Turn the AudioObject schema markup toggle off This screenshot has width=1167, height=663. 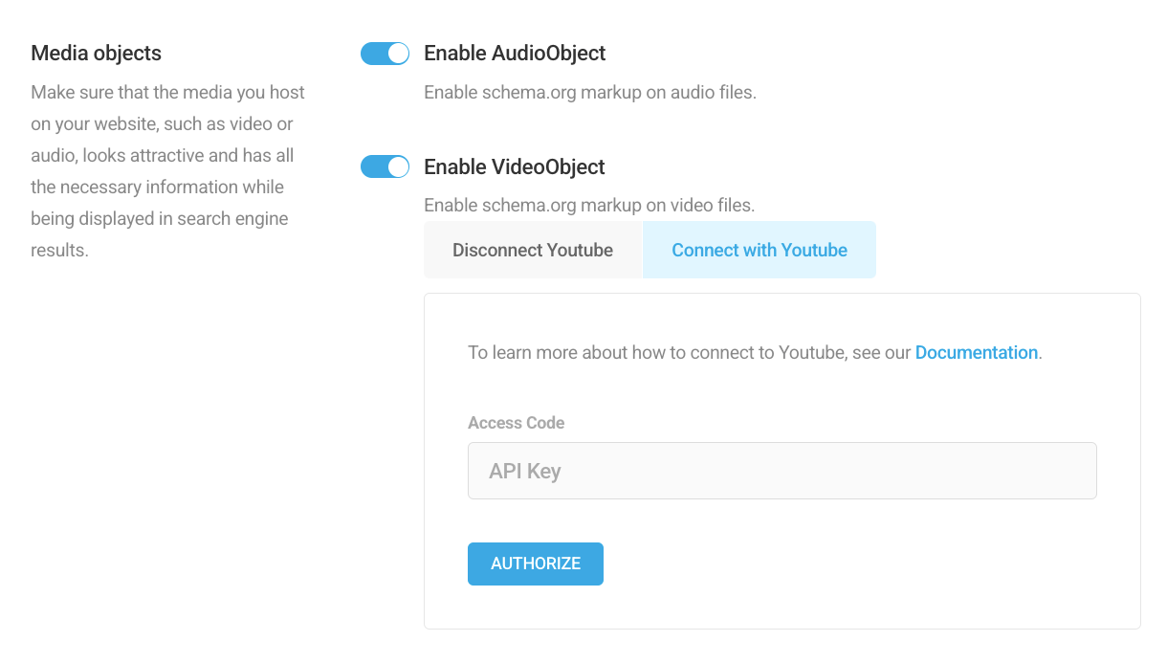point(385,54)
